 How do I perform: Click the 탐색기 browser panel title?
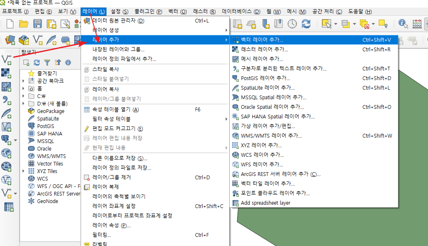[x=29, y=52]
